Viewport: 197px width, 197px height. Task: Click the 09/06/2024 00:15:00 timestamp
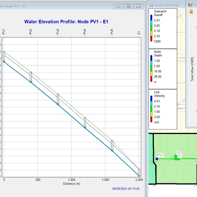126,189
